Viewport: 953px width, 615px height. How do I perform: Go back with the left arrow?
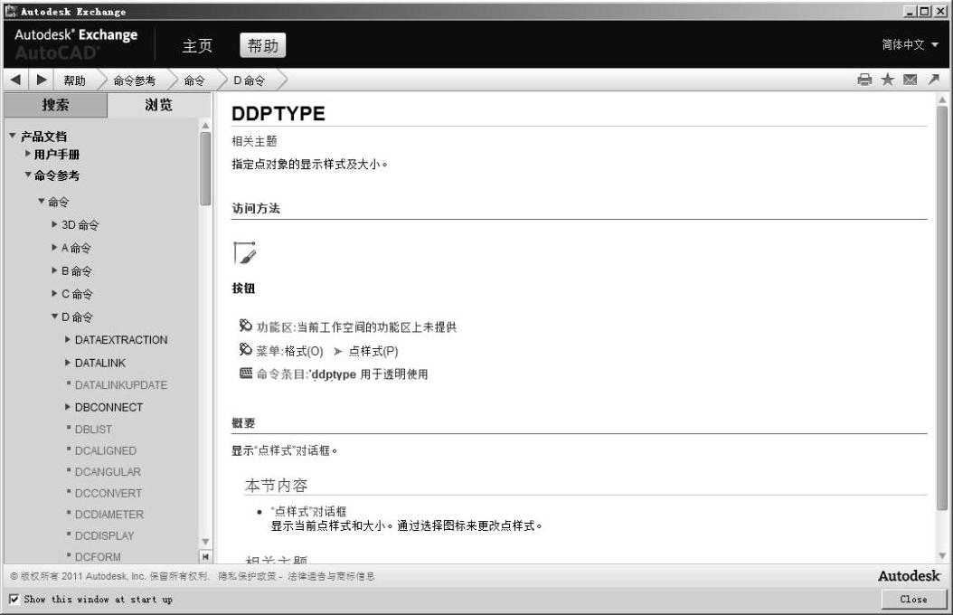15,80
